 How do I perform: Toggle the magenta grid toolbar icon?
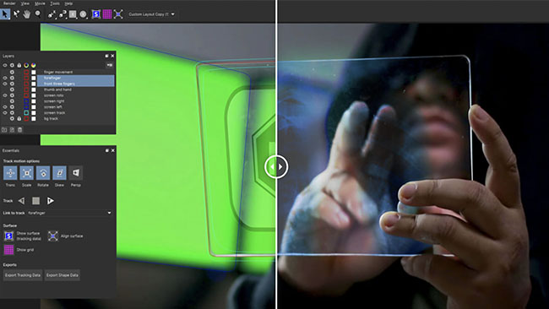pos(107,14)
